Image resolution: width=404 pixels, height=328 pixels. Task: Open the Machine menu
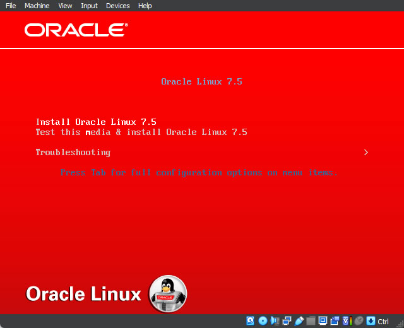37,6
